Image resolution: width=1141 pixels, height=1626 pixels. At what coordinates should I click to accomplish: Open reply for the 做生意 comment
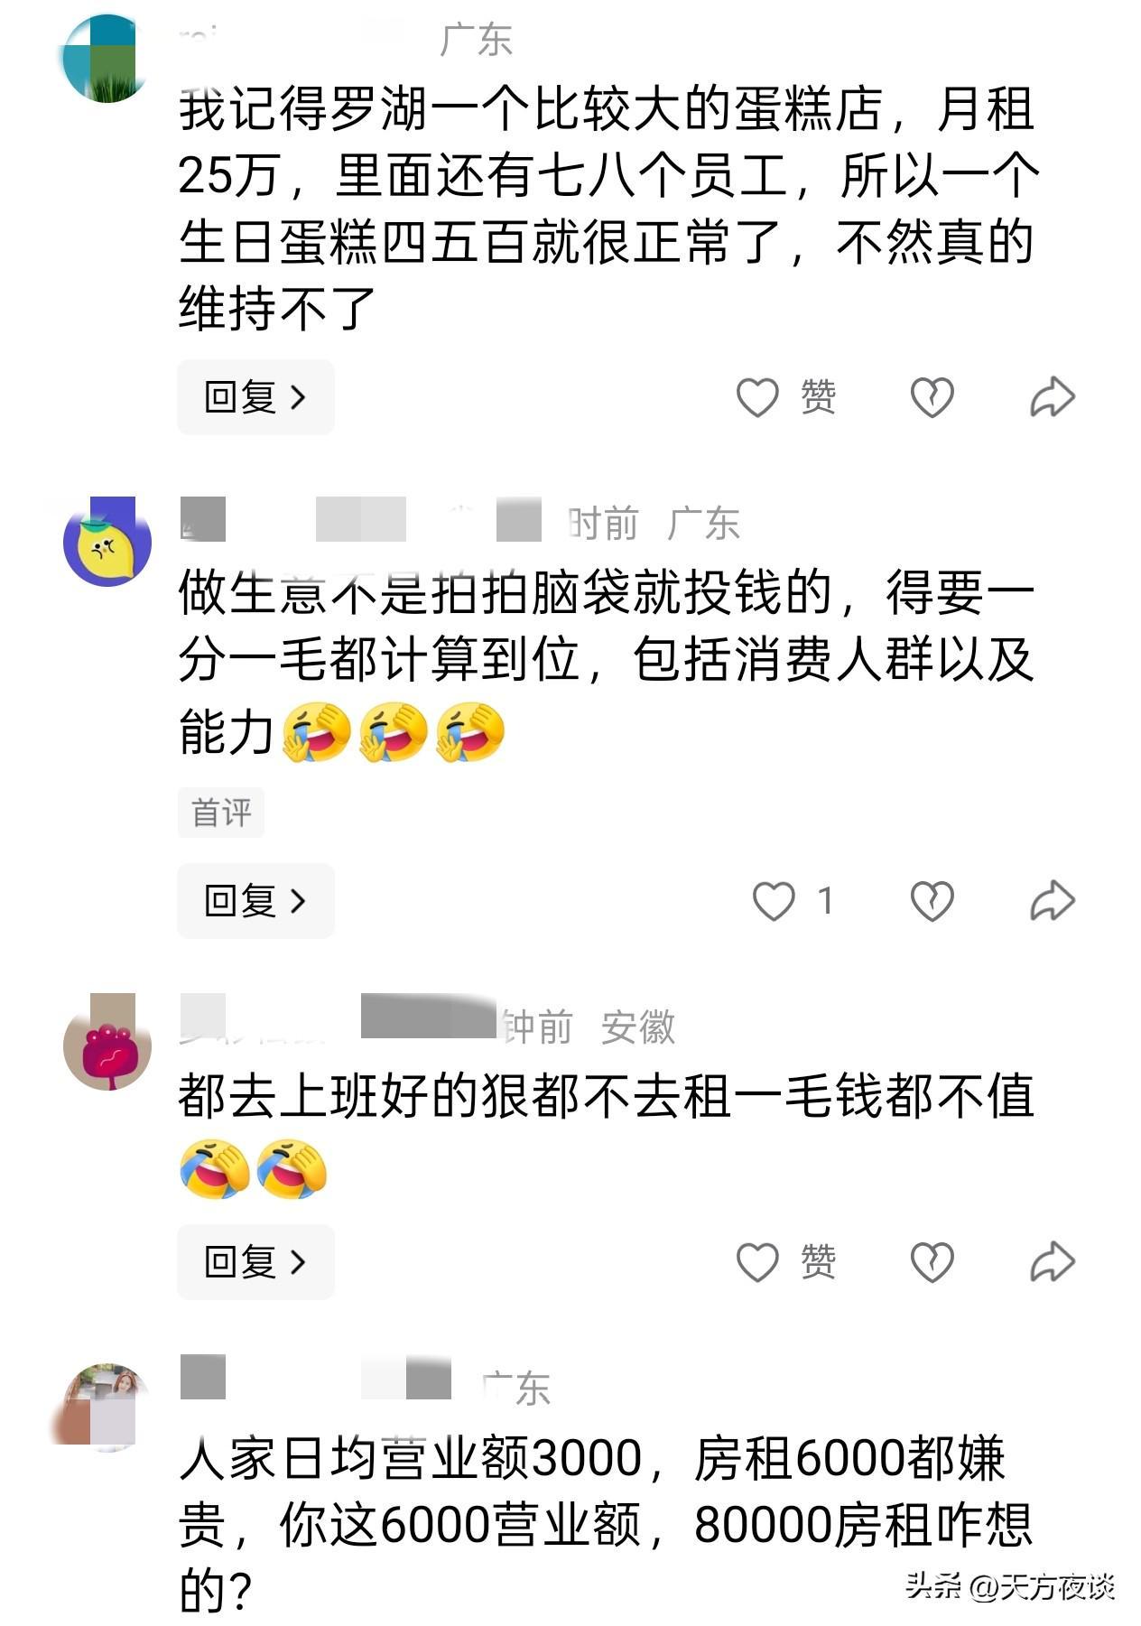click(x=255, y=901)
